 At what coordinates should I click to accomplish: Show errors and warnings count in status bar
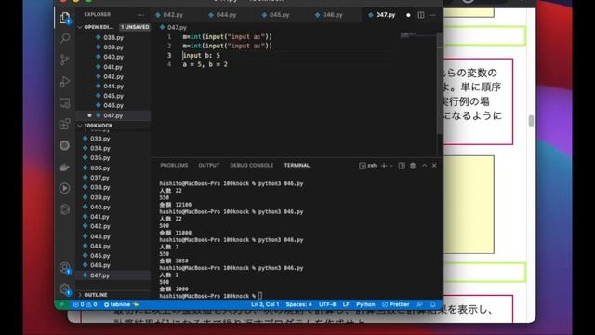click(x=85, y=304)
